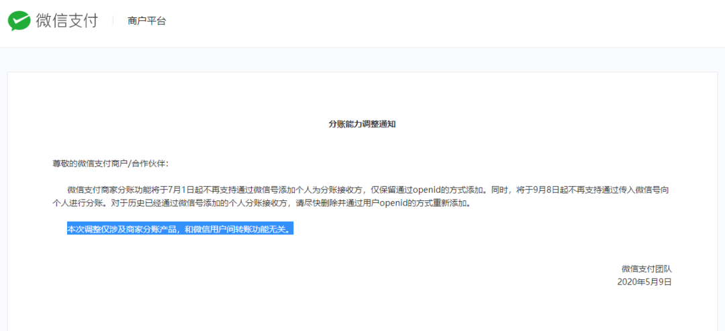
Task: Click the 微信支付 brand text
Action: point(67,21)
